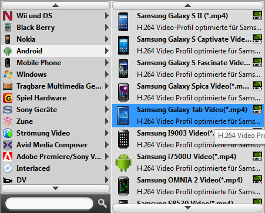
Task: Click the Galaxy S Fascinate phone thumbnail
Action: (x=123, y=69)
